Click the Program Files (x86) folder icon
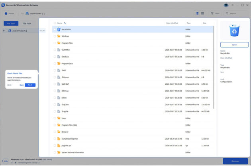This screenshot has height=167, width=251. click(59, 125)
